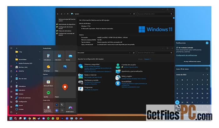Open the Propiedades ExplorerPatcher tile

(48, 108)
